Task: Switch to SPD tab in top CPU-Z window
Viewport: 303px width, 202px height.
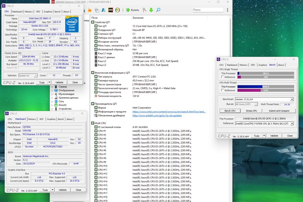Action: point(38,11)
